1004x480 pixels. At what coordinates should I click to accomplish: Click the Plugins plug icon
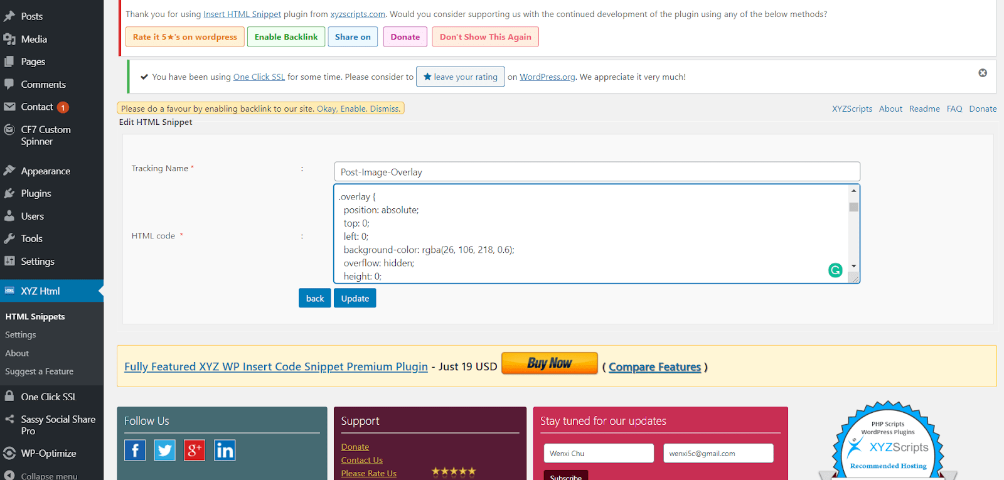(x=9, y=193)
